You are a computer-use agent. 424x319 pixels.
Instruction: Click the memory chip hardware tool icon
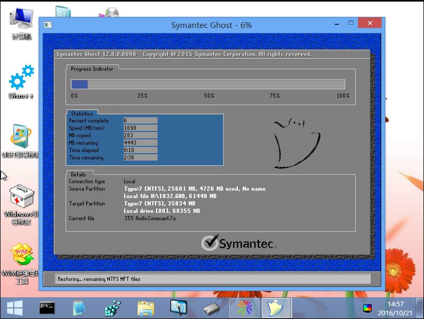(x=211, y=307)
